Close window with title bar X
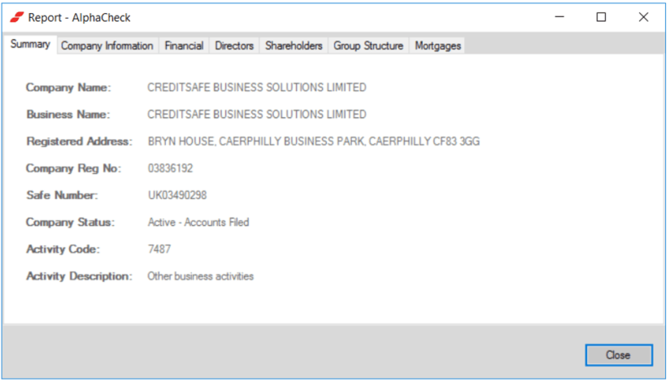Screen dimensions: 670x382 643,17
